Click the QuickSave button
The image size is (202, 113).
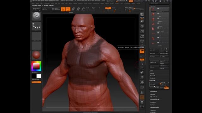coord(110,1)
